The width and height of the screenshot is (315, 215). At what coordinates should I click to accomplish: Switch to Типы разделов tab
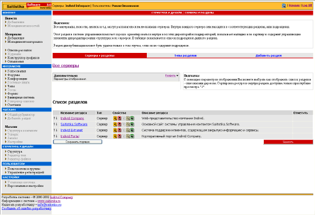(186, 56)
